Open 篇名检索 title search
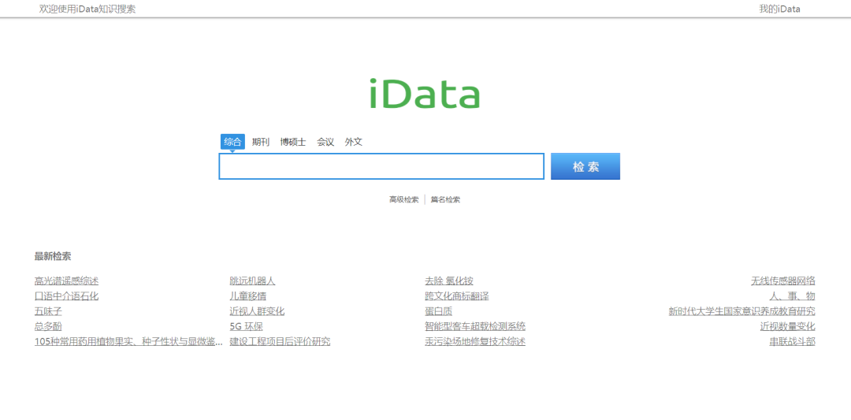 tap(445, 200)
